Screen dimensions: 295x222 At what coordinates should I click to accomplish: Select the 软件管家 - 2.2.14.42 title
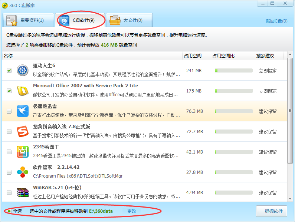tap(56, 167)
